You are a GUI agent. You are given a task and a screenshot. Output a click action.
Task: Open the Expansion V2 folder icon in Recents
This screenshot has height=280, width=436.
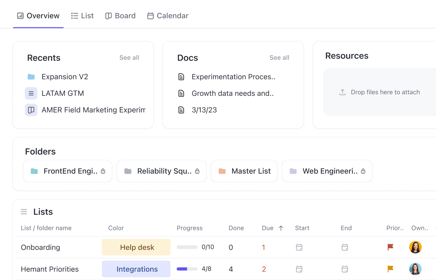tap(31, 77)
